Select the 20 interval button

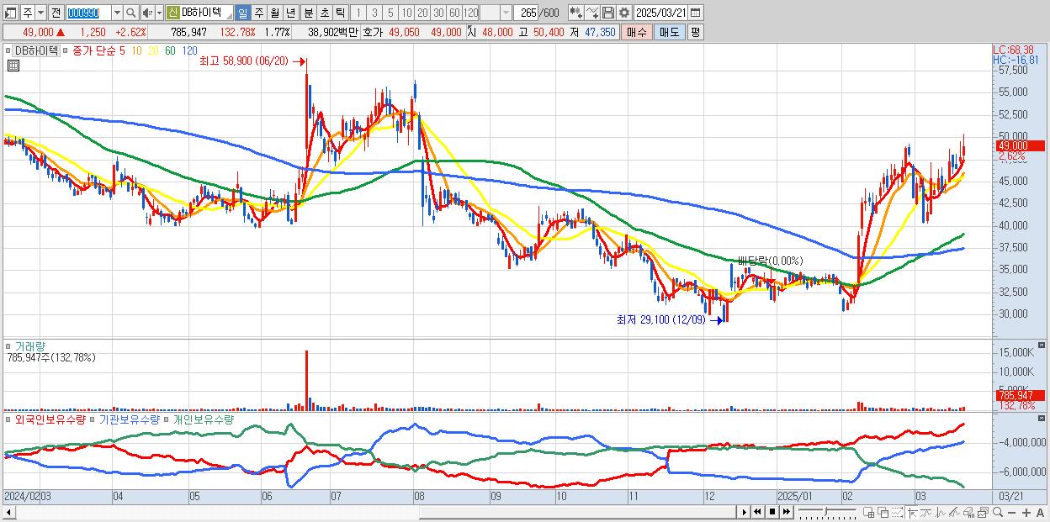[x=422, y=13]
